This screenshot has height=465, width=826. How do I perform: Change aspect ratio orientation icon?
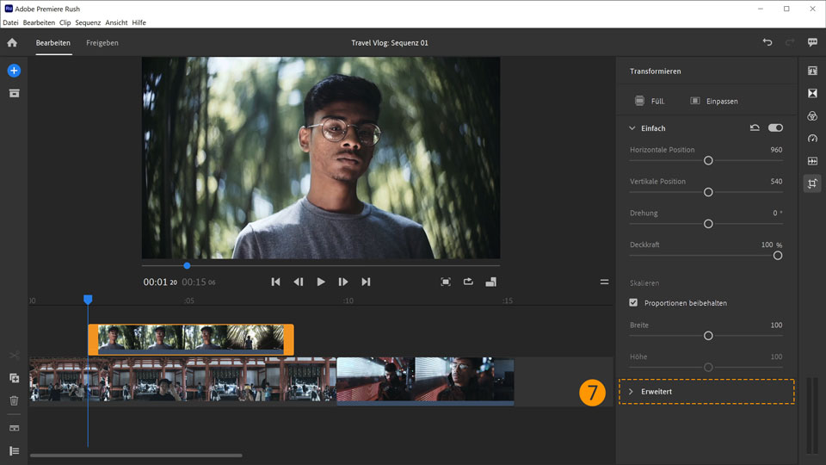point(491,282)
